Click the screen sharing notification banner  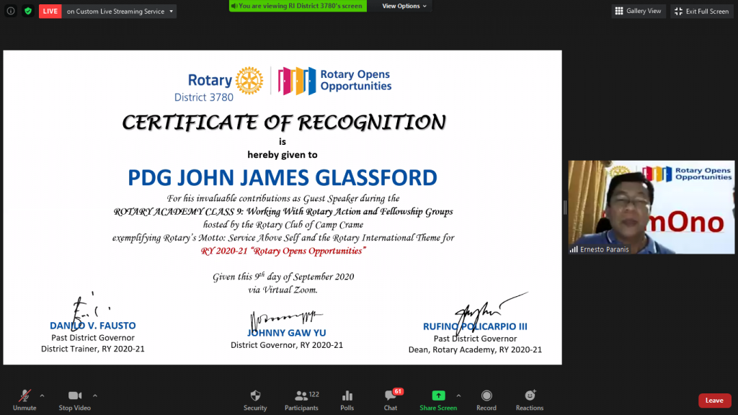click(x=298, y=6)
